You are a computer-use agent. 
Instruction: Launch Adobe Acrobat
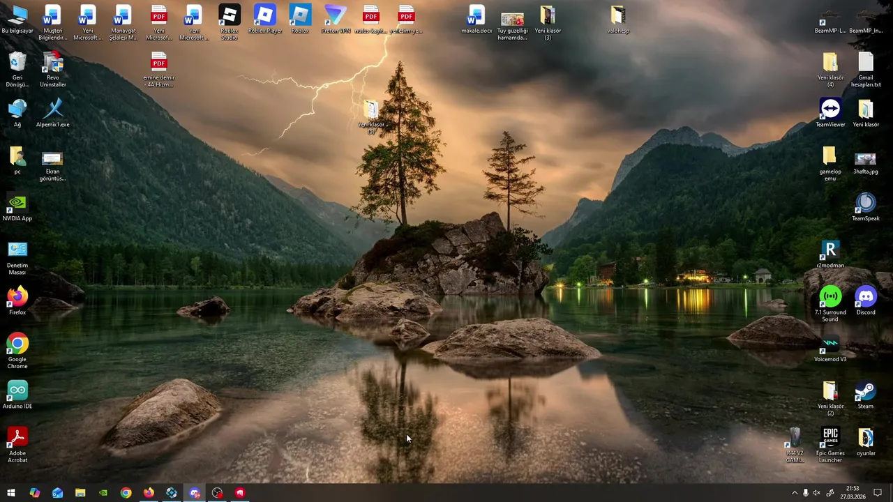(x=17, y=445)
